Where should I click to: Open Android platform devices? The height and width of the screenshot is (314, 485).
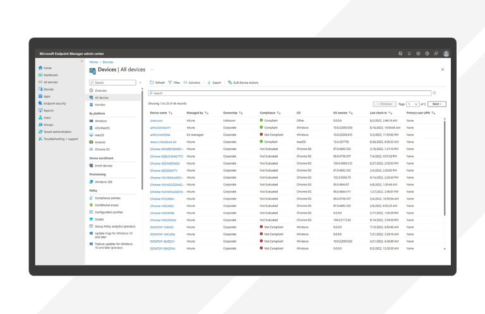pos(97,142)
